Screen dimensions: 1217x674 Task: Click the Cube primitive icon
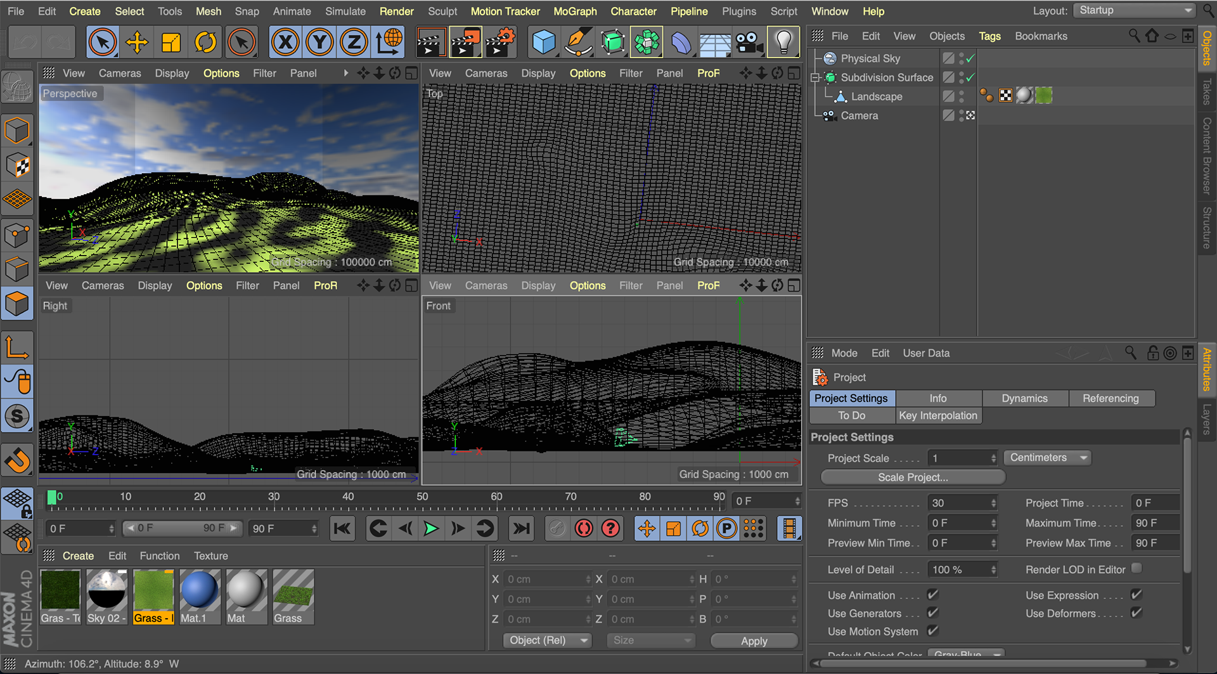click(x=543, y=42)
